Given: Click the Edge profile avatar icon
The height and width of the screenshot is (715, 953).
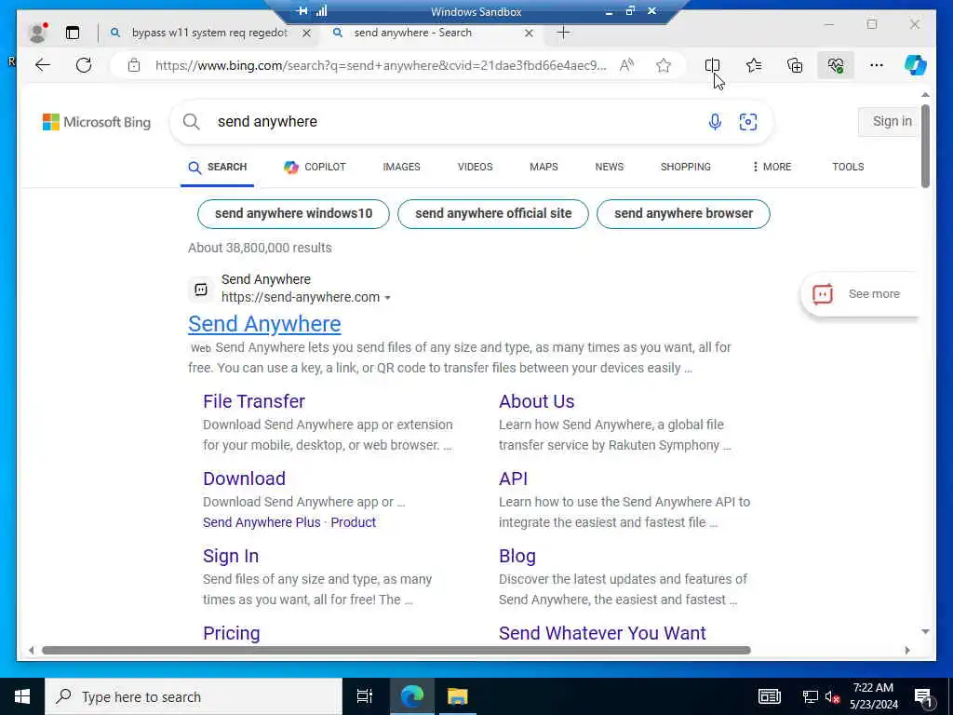Looking at the screenshot, I should click(x=37, y=33).
